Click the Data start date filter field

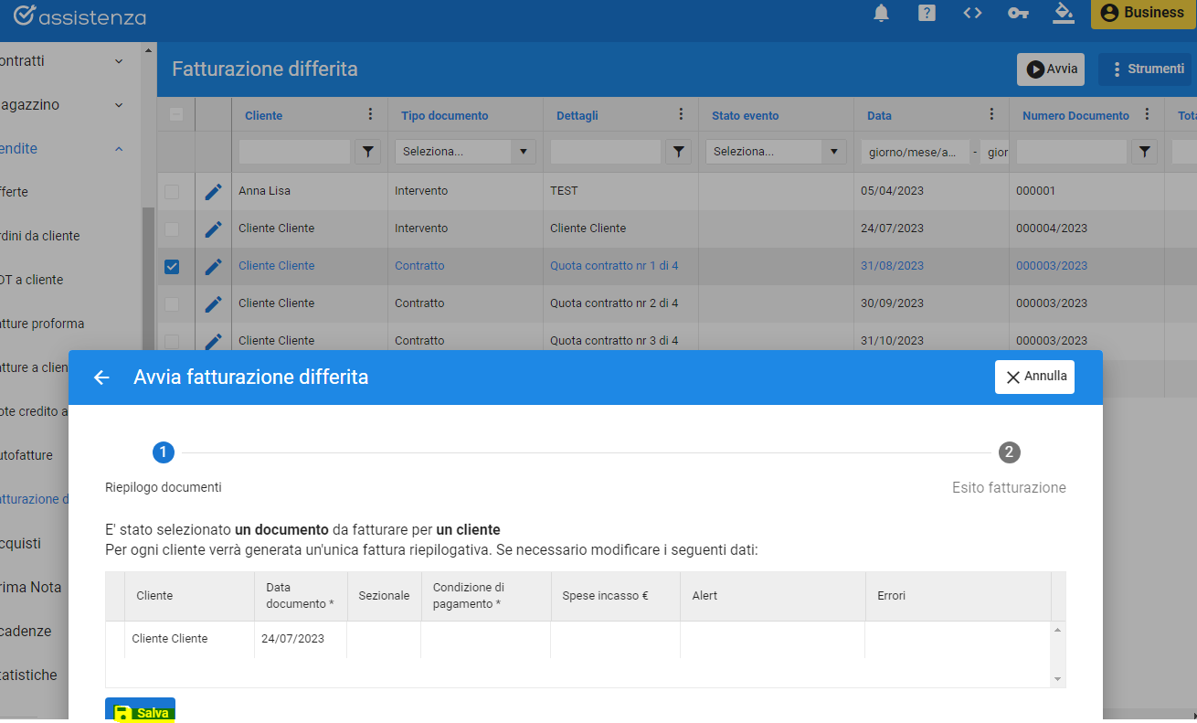[x=915, y=152]
